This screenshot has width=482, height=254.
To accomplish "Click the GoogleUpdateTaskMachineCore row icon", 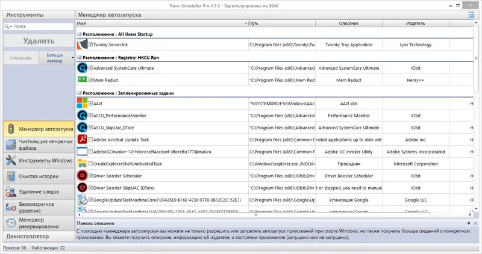I will click(82, 200).
